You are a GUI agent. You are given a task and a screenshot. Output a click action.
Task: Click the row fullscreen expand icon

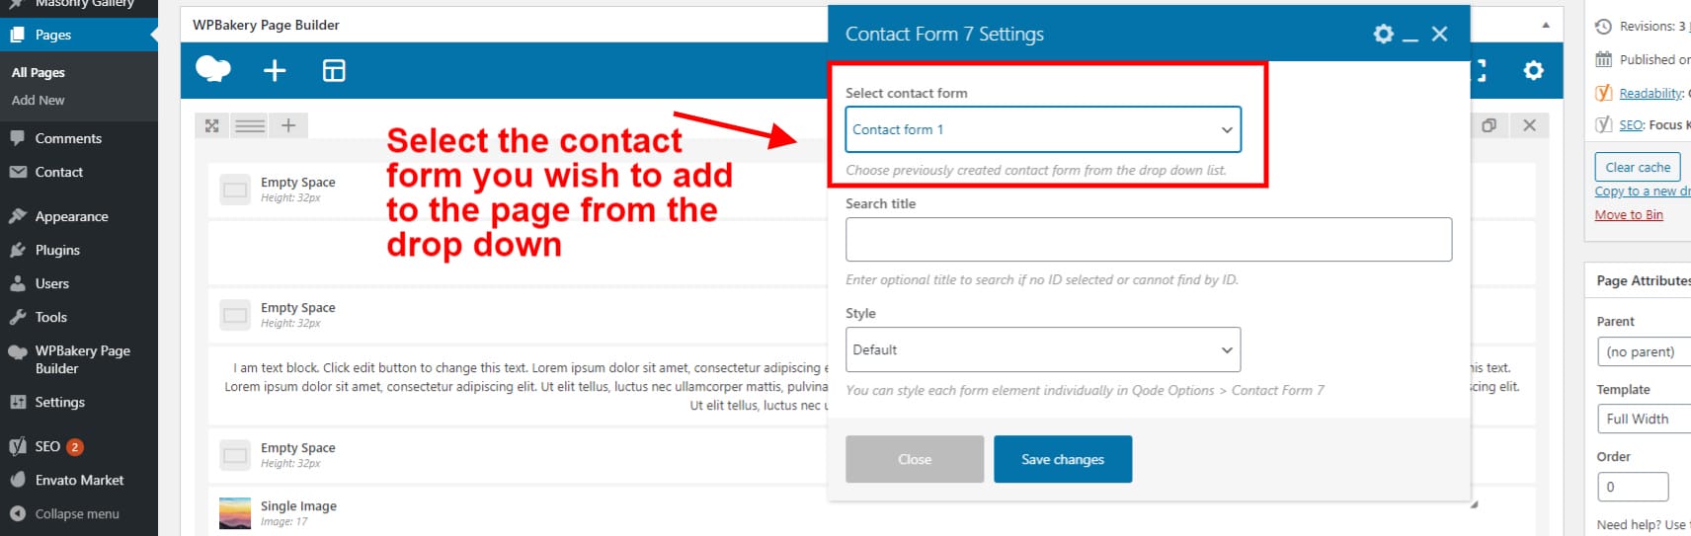point(211,125)
